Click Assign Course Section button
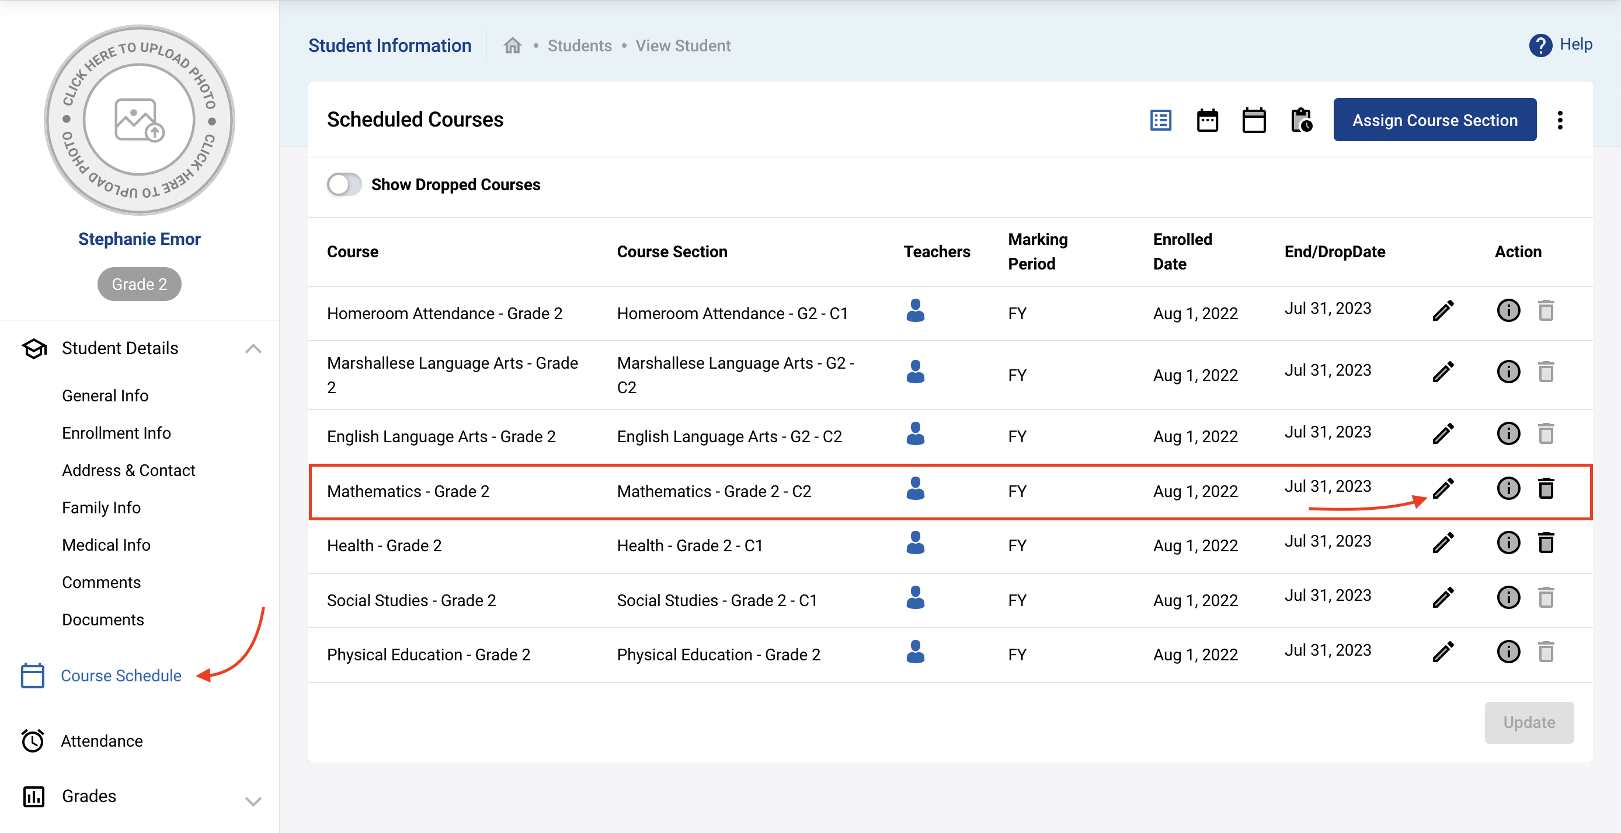 coord(1434,120)
